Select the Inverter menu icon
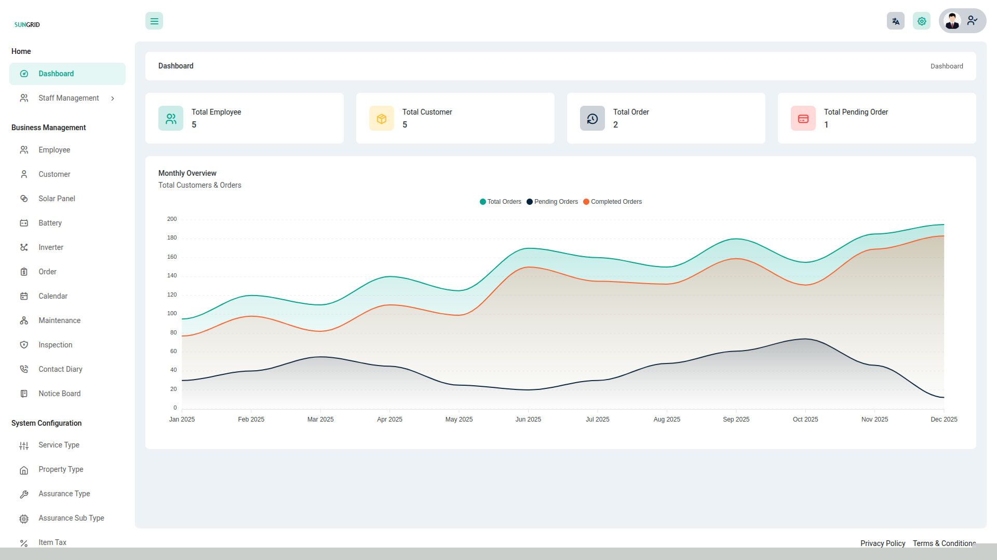997x560 pixels. pyautogui.click(x=24, y=247)
